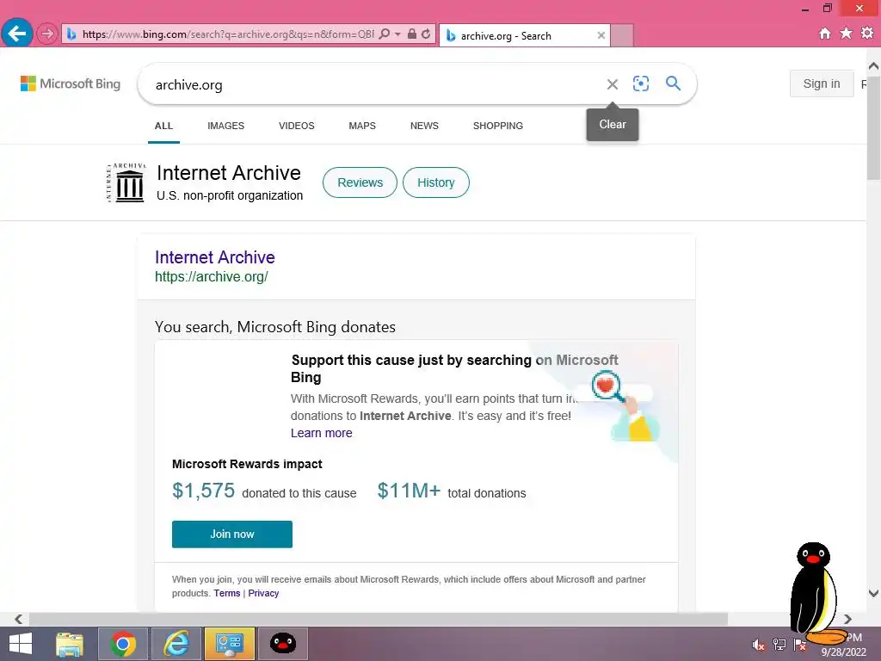Click the vertical scrollbar down arrow
The width and height of the screenshot is (881, 661).
click(x=874, y=593)
